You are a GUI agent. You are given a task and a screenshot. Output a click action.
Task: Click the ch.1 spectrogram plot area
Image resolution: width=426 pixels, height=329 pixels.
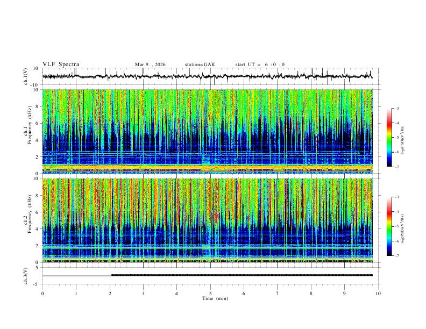208,131
